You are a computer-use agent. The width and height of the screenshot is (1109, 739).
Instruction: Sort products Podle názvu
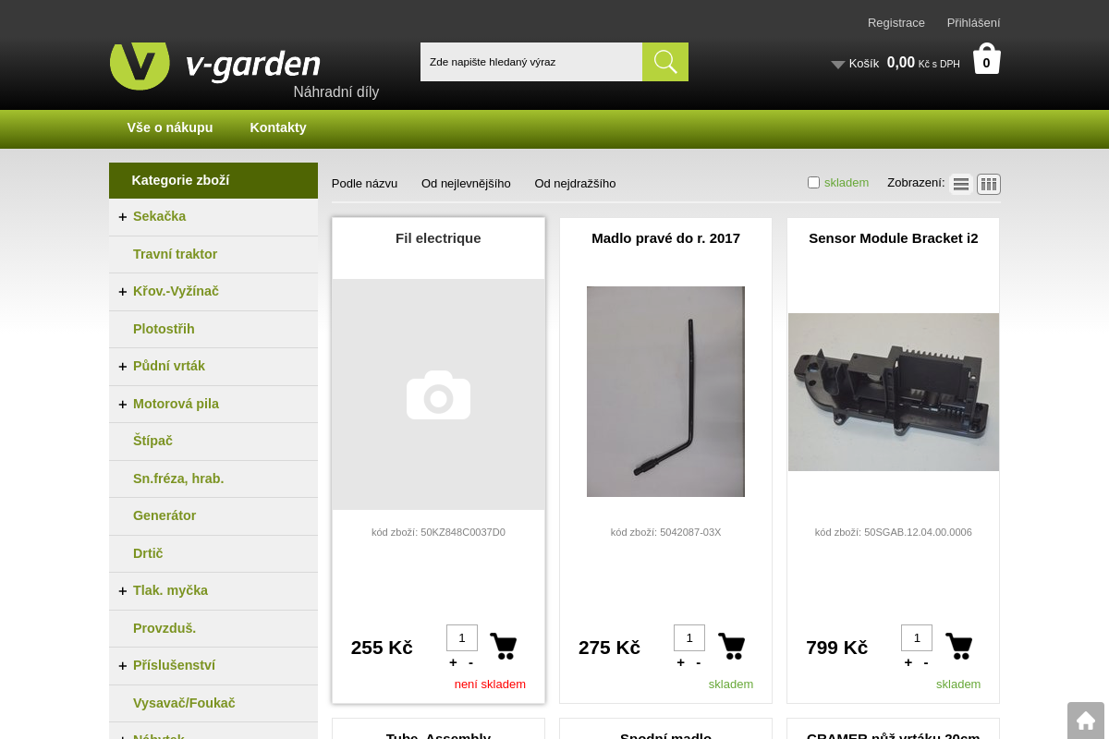point(364,183)
